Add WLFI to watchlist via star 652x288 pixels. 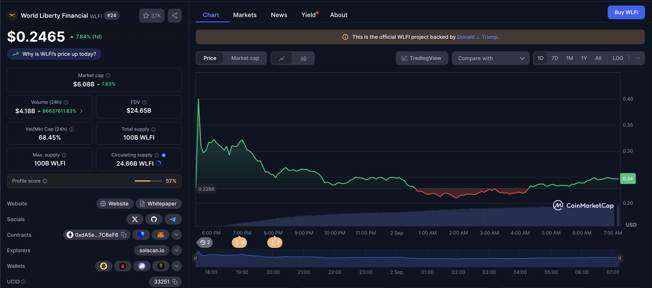coord(152,16)
